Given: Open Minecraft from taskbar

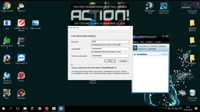Looking at the screenshot, I should (32, 109).
